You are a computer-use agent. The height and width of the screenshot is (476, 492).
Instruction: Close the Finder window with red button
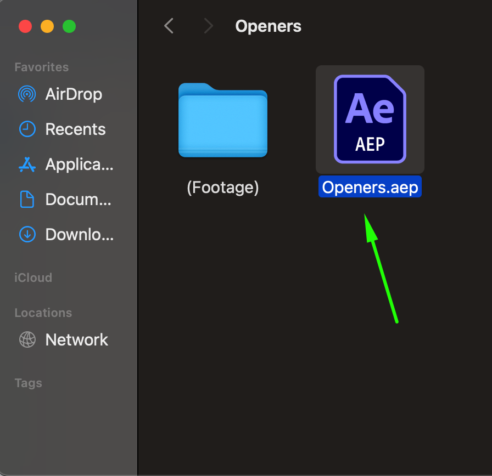tap(25, 26)
